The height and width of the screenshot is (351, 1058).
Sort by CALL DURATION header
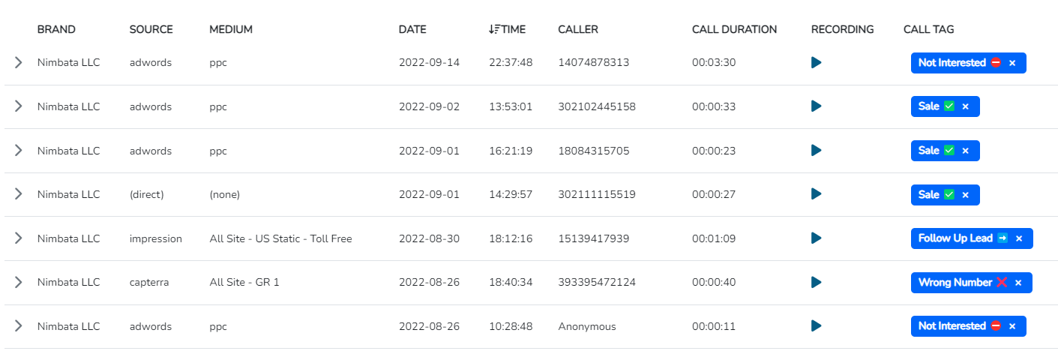(x=734, y=29)
